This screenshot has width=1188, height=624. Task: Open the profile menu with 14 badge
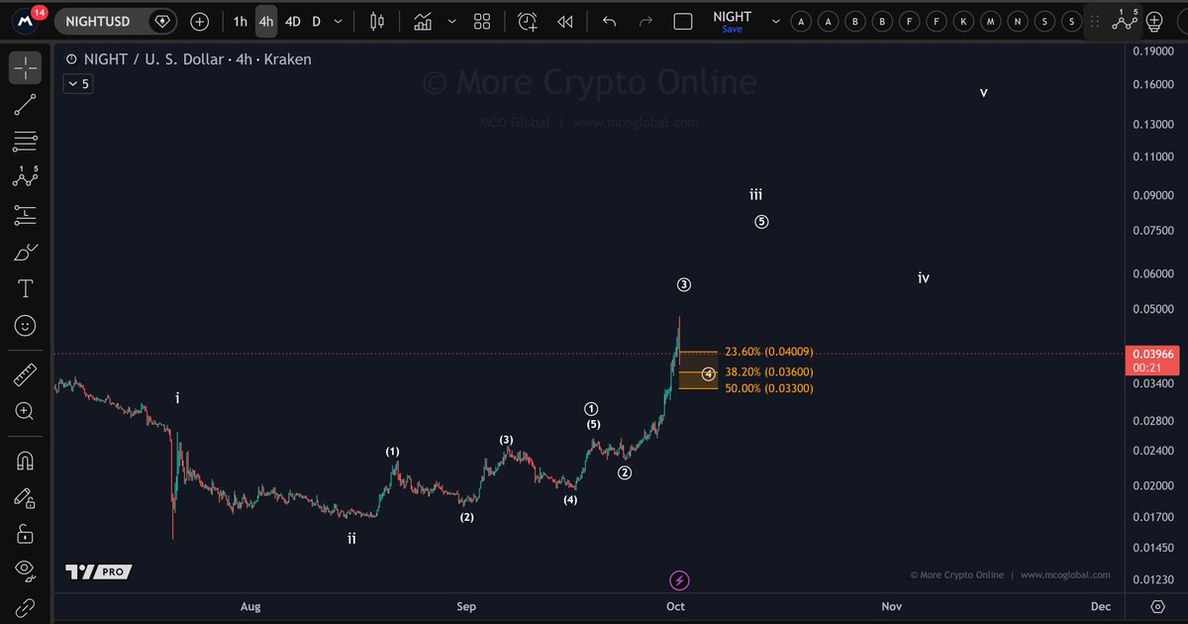[25, 20]
